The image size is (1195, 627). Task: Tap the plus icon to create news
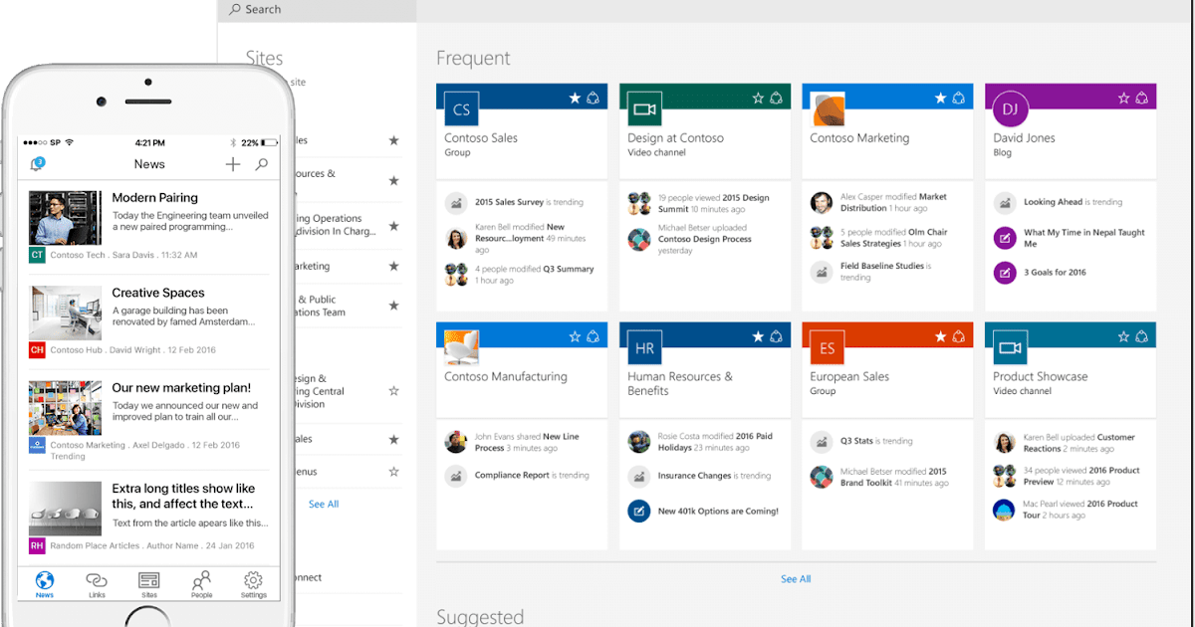tap(232, 164)
